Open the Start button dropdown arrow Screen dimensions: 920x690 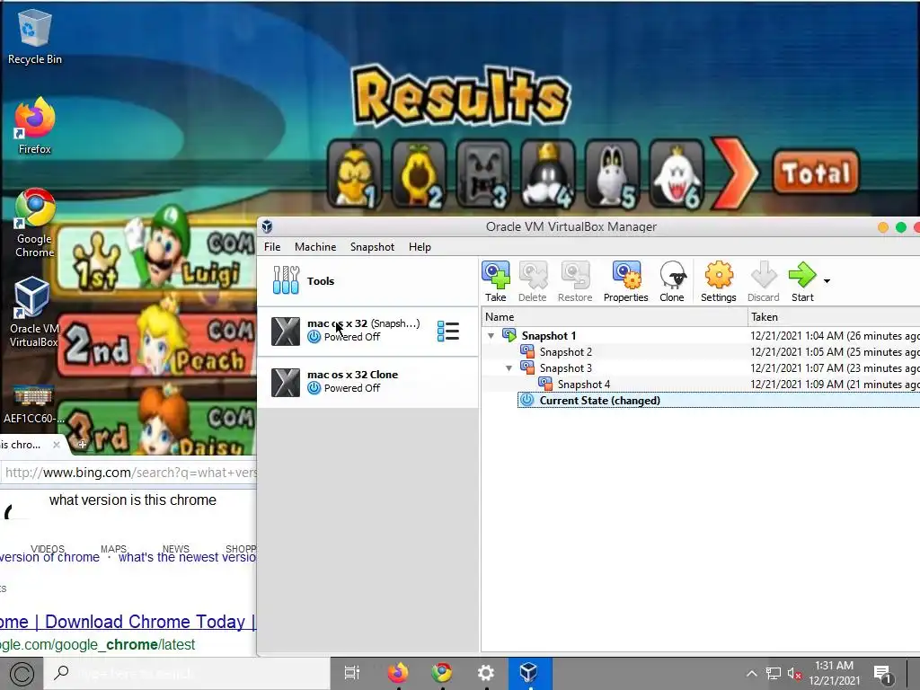point(827,281)
